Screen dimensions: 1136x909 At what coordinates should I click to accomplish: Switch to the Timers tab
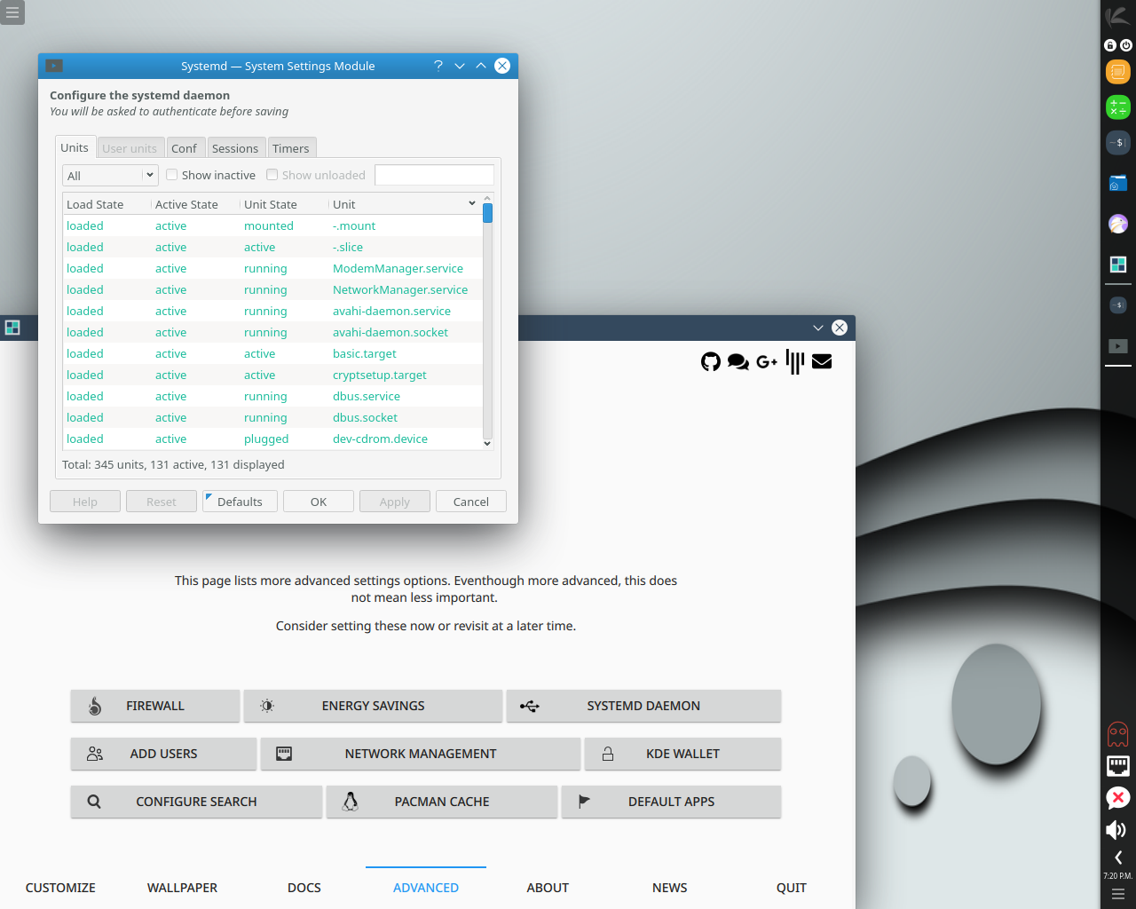click(291, 148)
